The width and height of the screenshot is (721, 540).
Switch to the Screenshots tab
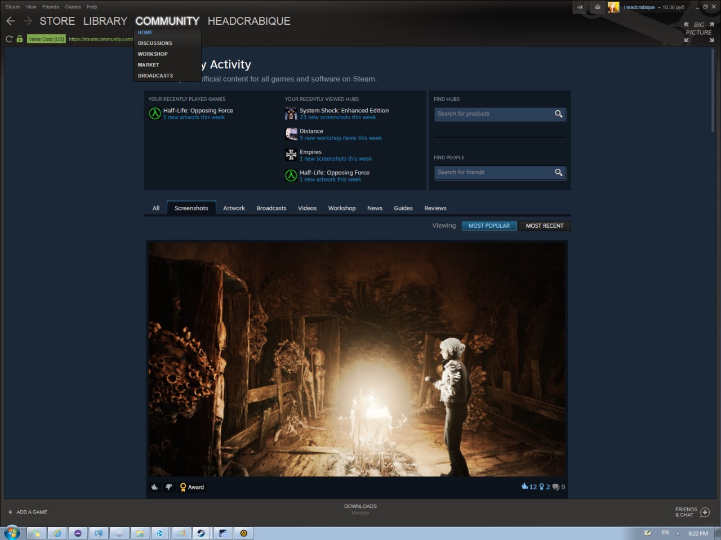(x=192, y=208)
